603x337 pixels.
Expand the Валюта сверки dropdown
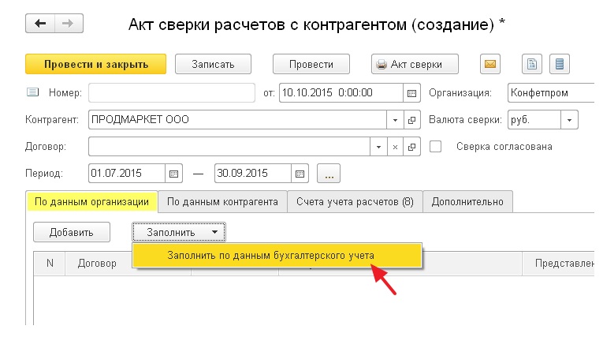[x=570, y=120]
